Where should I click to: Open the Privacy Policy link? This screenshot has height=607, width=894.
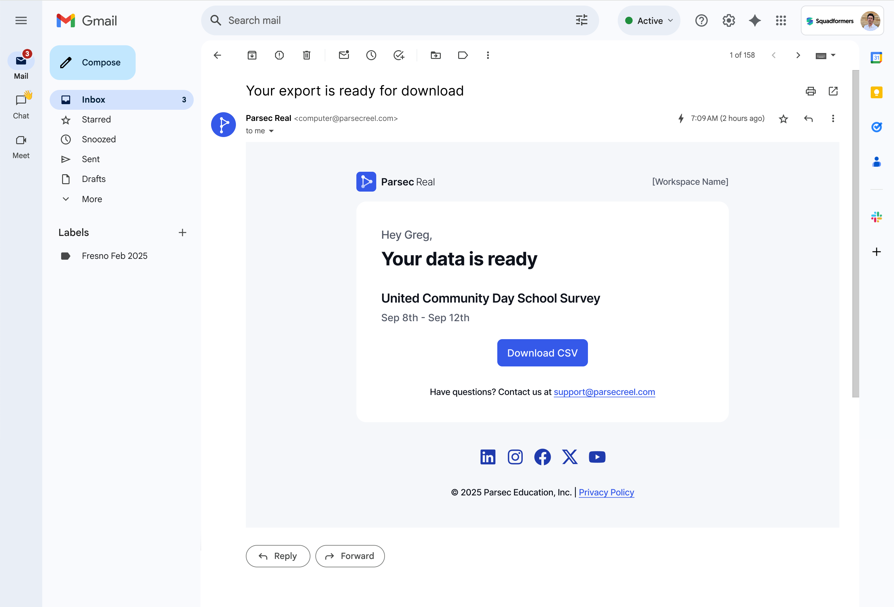click(606, 492)
